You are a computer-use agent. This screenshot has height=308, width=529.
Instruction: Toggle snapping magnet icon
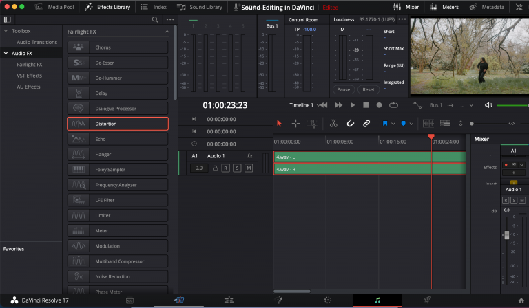[350, 124]
